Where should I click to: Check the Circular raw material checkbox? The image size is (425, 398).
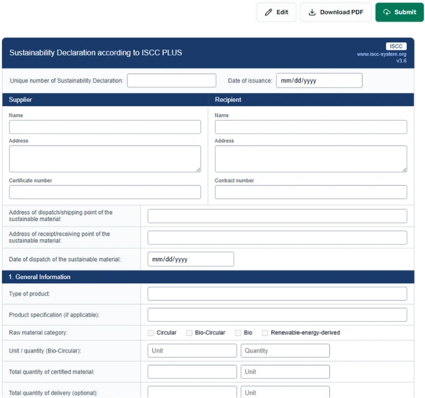[x=151, y=332]
